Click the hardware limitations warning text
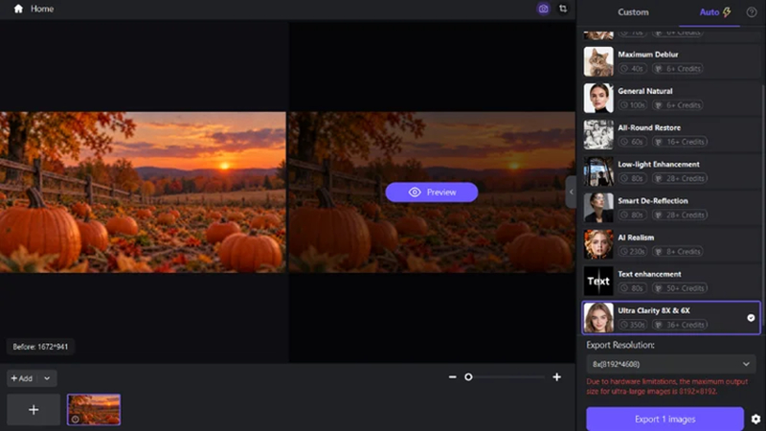The width and height of the screenshot is (766, 431). 666,387
